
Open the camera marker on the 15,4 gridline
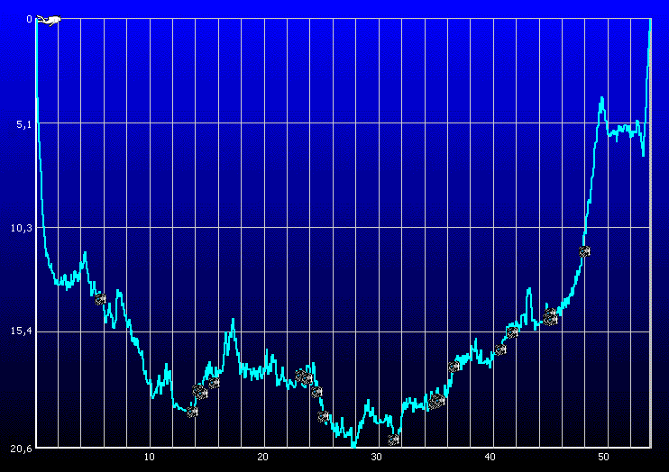click(x=512, y=331)
